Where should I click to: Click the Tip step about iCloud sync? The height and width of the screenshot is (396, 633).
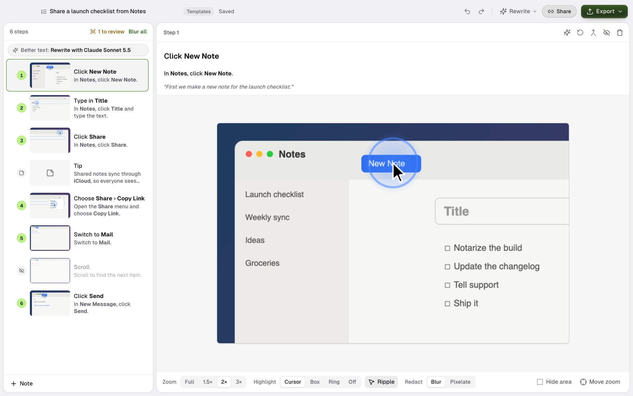(78, 173)
